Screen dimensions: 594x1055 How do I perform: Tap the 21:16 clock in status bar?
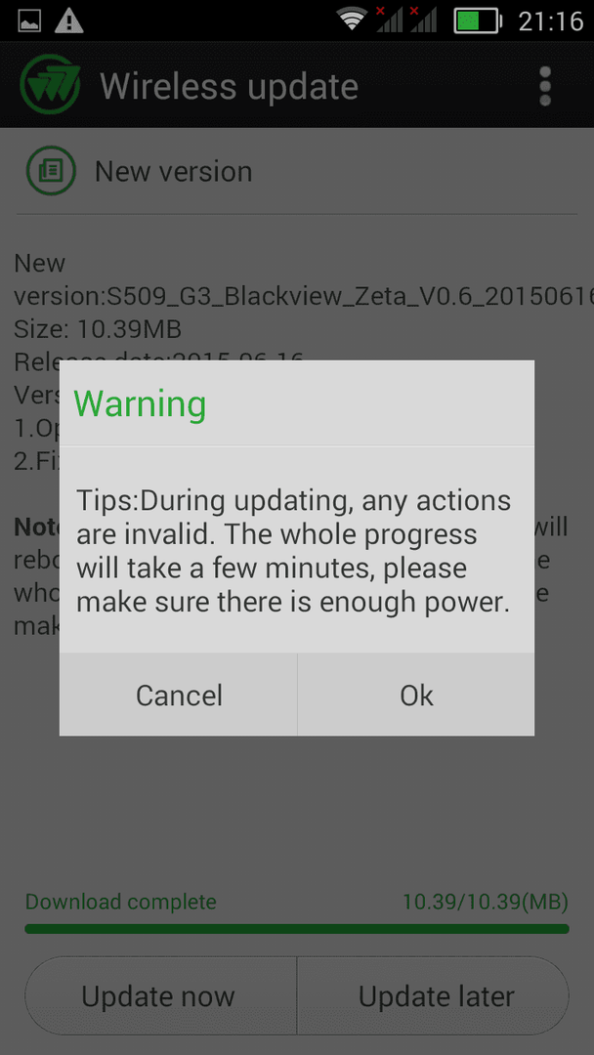point(551,21)
